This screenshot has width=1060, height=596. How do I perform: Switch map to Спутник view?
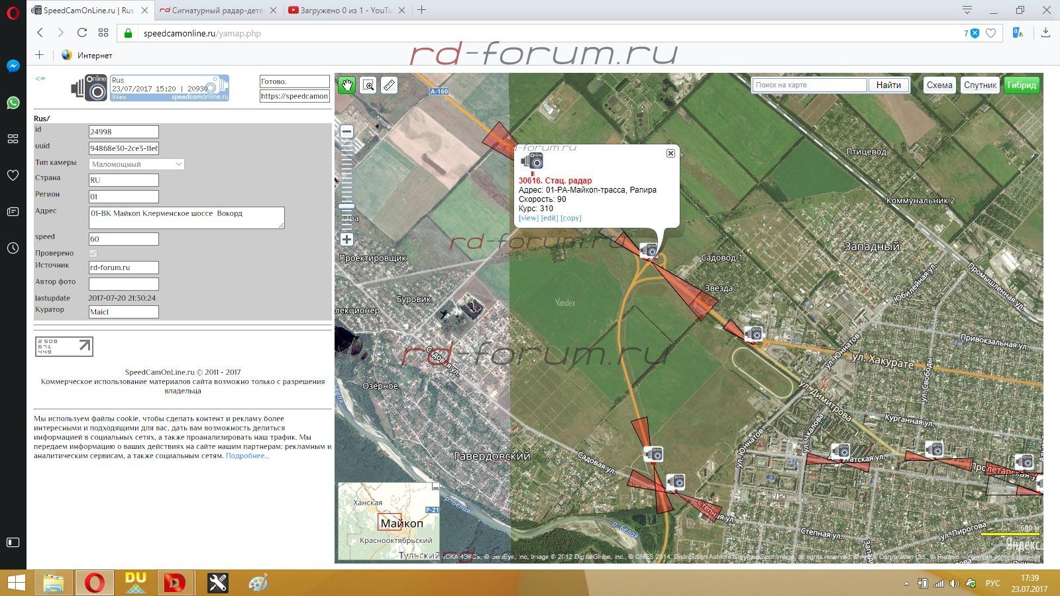(980, 85)
